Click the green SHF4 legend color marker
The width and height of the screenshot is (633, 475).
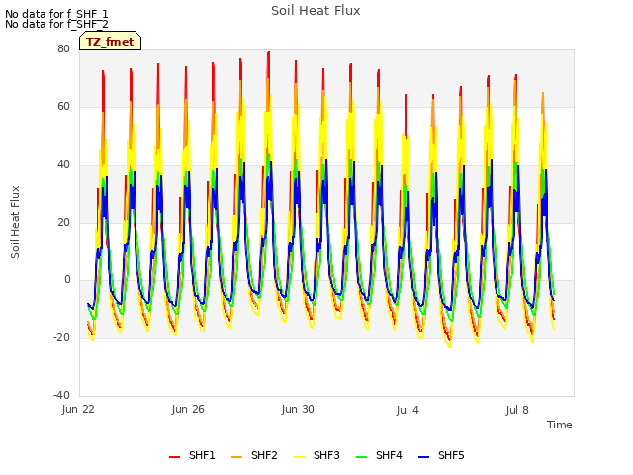[x=362, y=457]
